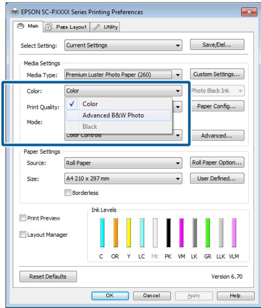This screenshot has height=308, width=261.
Task: Expand the Select Setting dropdown
Action: (123, 46)
